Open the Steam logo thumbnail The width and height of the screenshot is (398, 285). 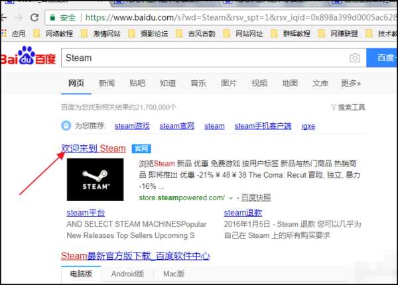pos(95,180)
